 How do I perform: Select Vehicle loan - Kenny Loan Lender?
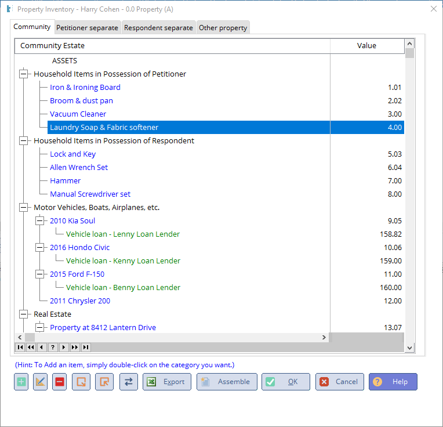[x=123, y=261]
